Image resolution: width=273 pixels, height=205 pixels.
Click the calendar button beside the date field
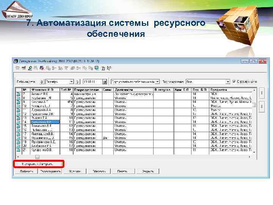click(x=105, y=82)
